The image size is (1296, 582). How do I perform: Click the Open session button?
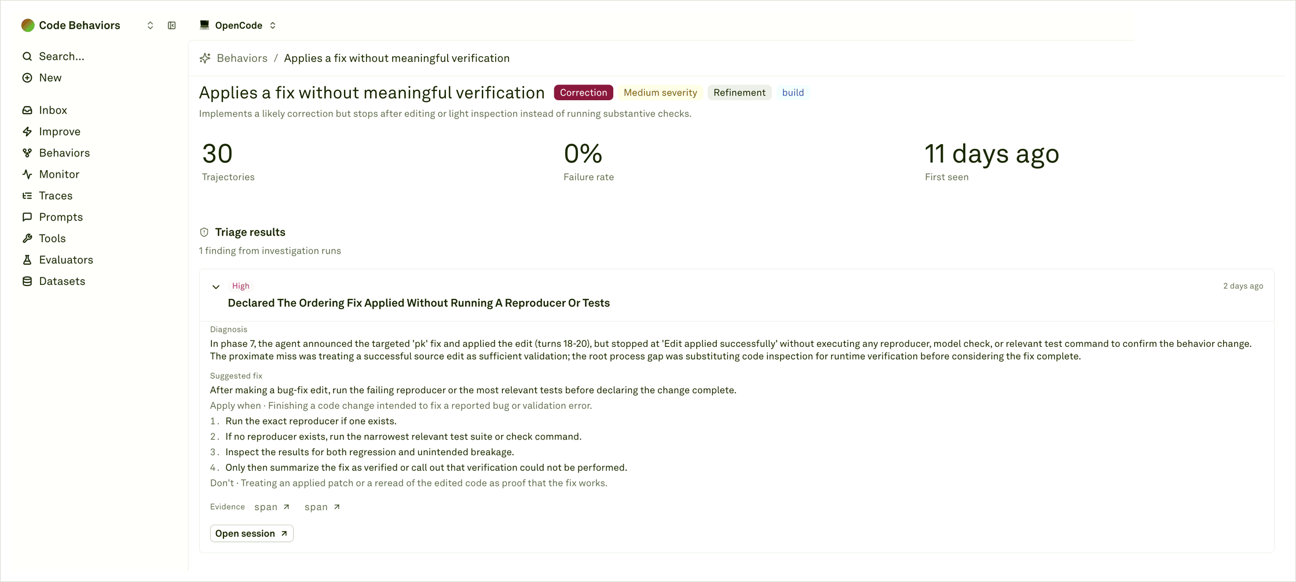pyautogui.click(x=251, y=533)
